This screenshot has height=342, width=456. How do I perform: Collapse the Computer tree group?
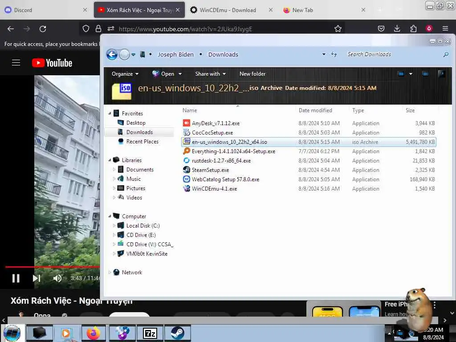(110, 216)
